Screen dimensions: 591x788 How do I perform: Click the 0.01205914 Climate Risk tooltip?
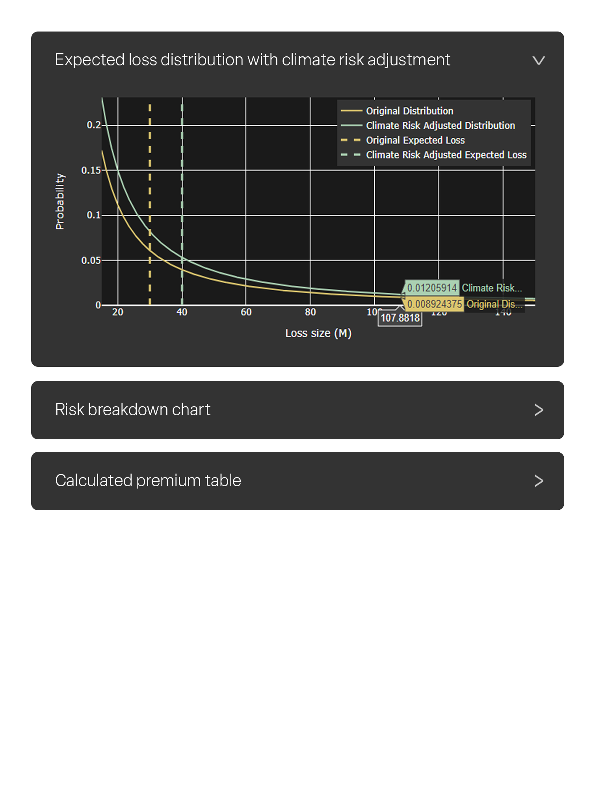pyautogui.click(x=463, y=288)
